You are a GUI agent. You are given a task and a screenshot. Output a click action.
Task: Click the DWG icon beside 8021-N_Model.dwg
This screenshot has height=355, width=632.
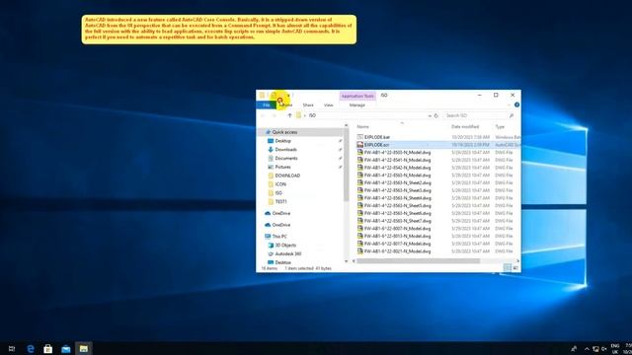click(359, 251)
